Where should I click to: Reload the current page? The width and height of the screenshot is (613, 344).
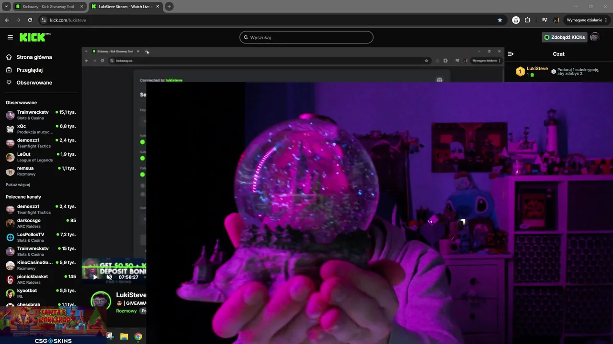(30, 20)
